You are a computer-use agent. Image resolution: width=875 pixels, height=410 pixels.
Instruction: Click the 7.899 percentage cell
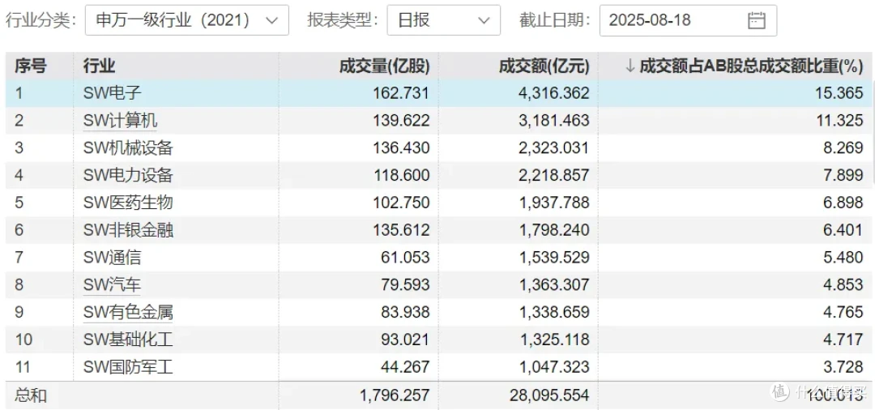[x=843, y=175]
